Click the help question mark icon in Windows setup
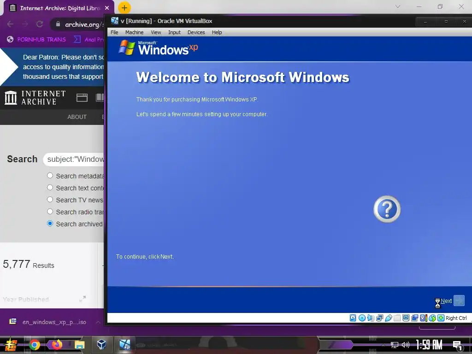Viewport: 472px width, 354px height. 387,209
